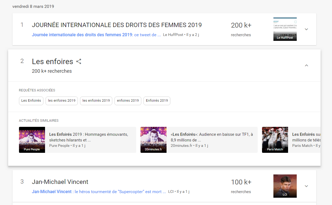Open the LCI Jan-Michael Vincent thumbnail
Screen dimensions: 332x205
[x=285, y=186]
